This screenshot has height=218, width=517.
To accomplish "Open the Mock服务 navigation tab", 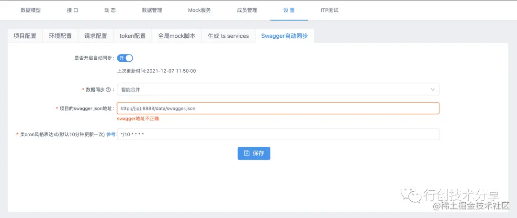I will [200, 10].
